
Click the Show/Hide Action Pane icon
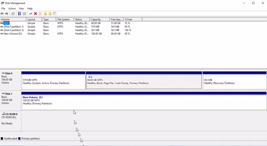(24, 13)
